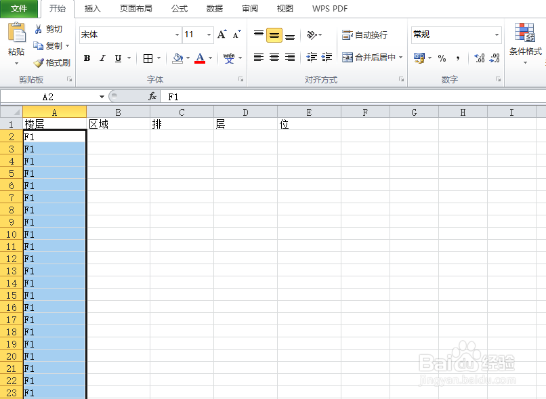The height and width of the screenshot is (399, 546).
Task: Center text horizontally
Action: pos(274,58)
